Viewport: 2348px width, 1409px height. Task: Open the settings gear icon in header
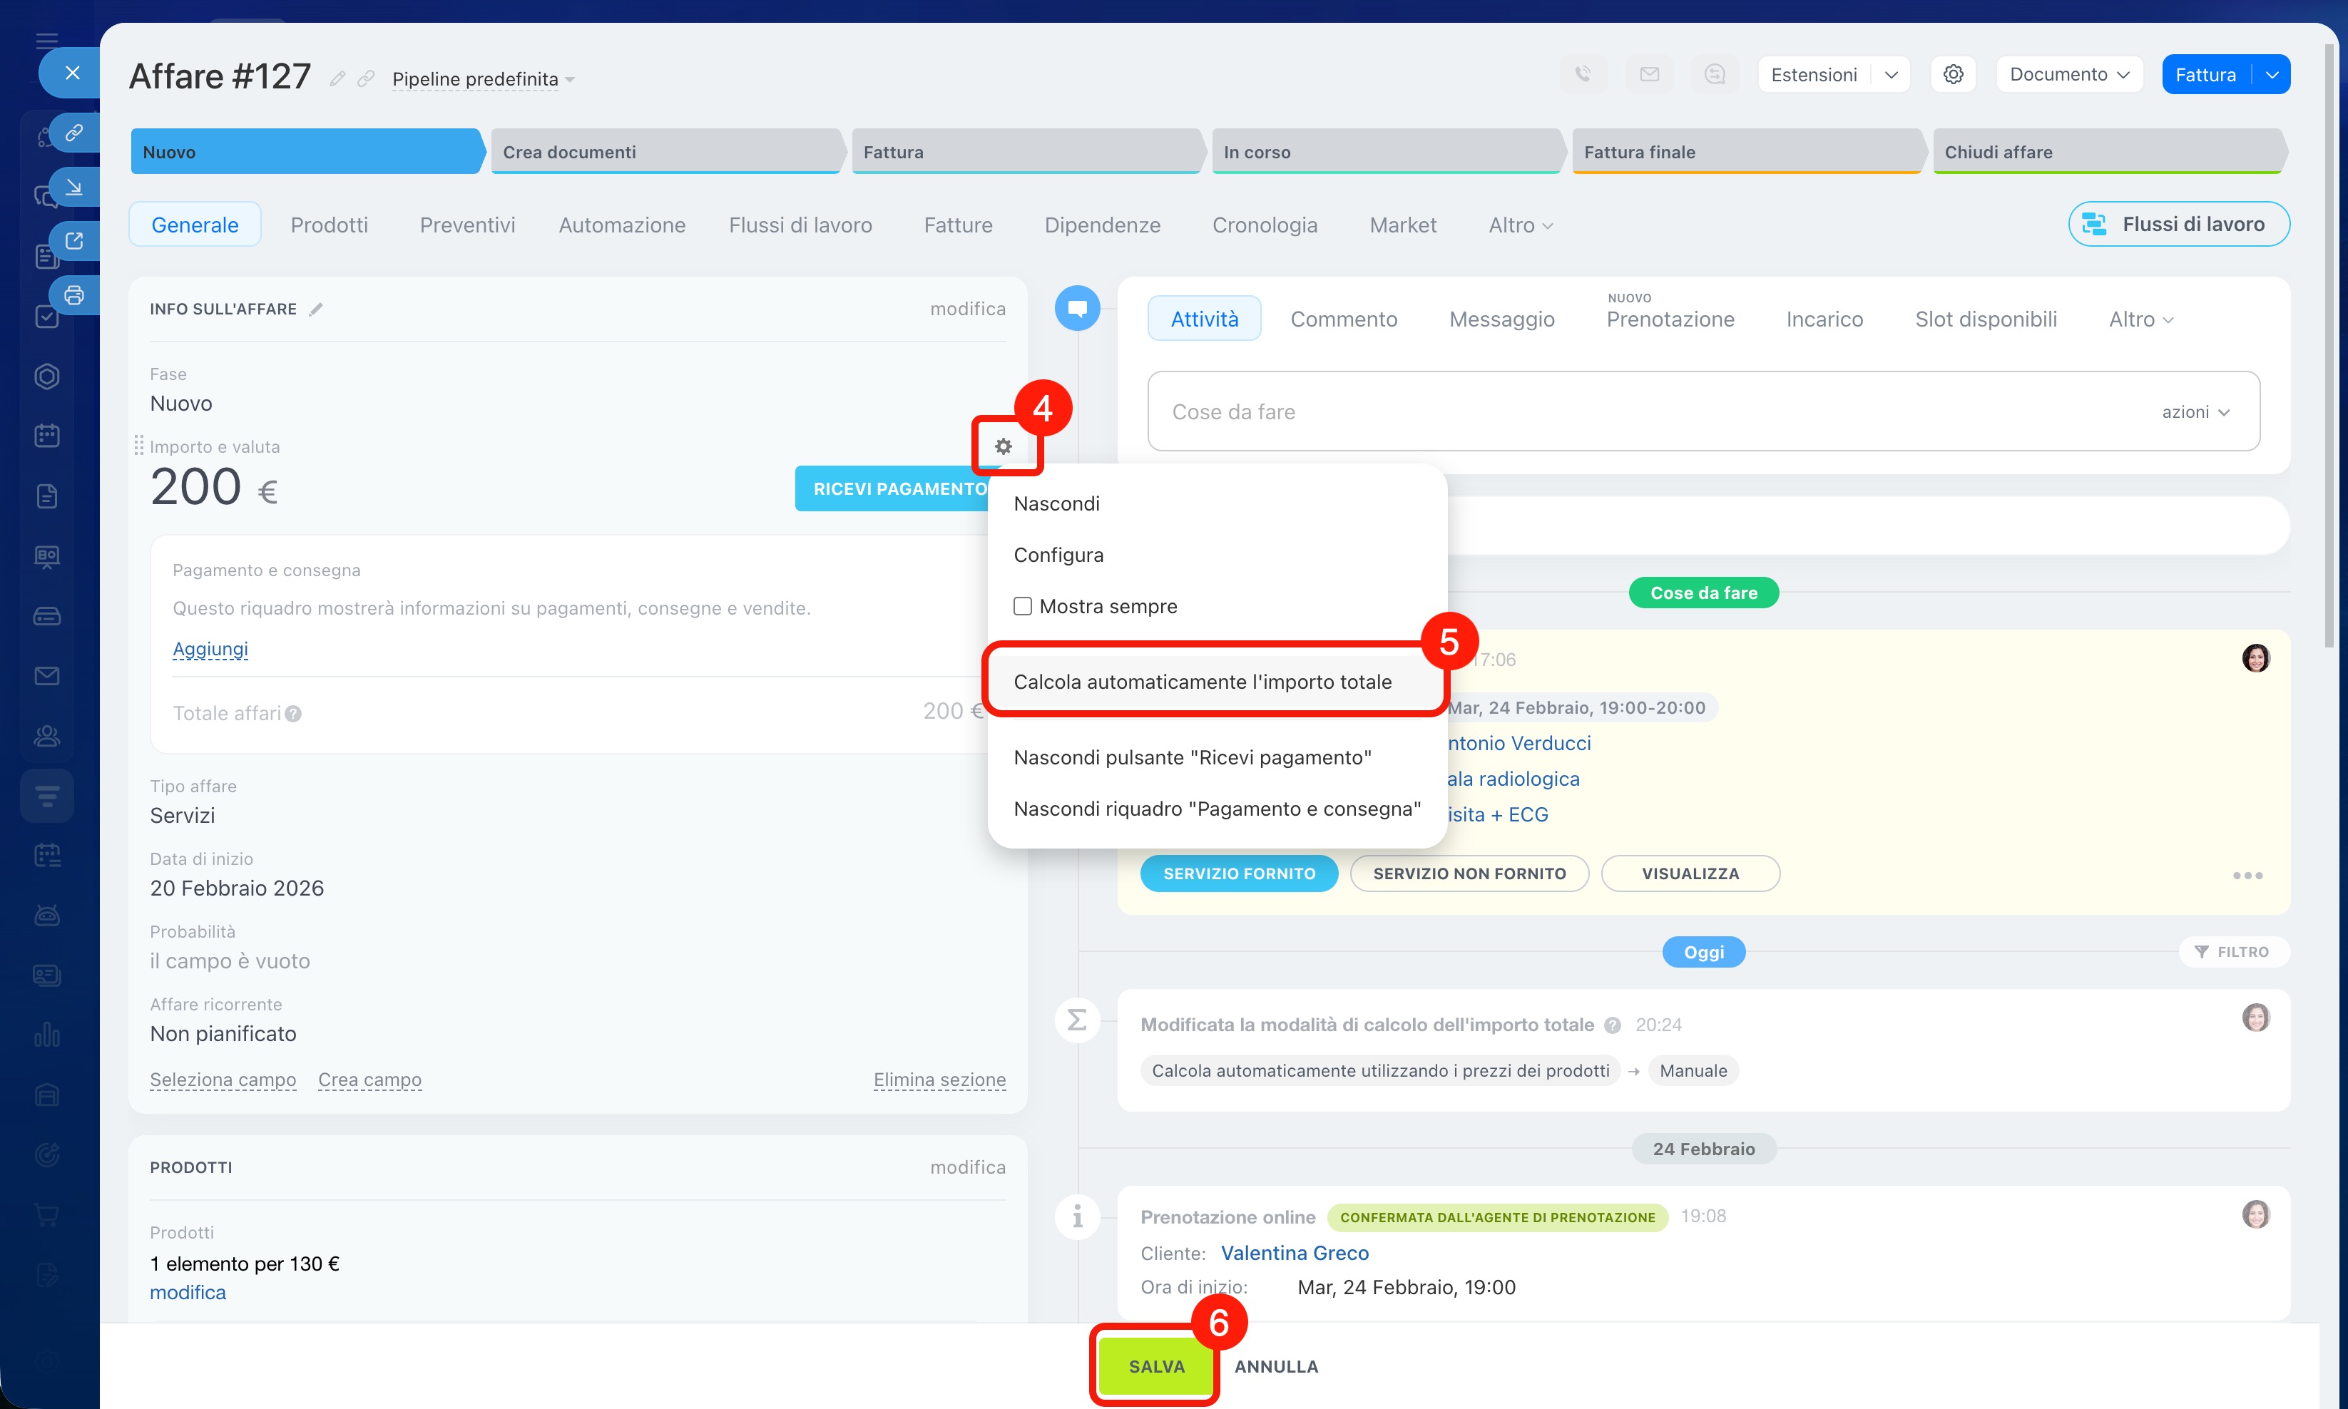tap(1952, 74)
